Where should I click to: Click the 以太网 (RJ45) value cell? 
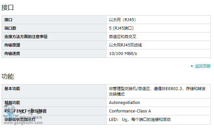tap(158, 20)
